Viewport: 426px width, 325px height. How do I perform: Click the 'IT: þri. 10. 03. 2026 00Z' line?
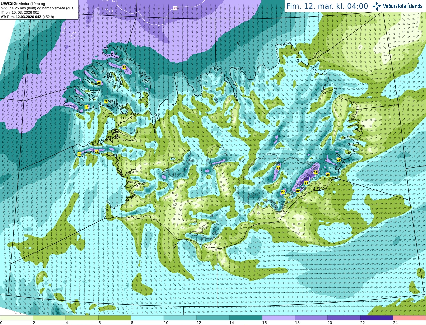click(20, 12)
